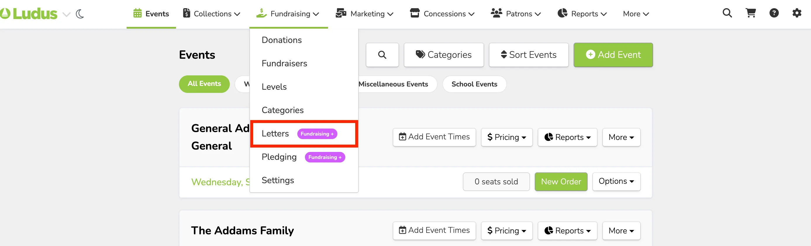Click the top navigation search icon
The width and height of the screenshot is (811, 246).
727,13
